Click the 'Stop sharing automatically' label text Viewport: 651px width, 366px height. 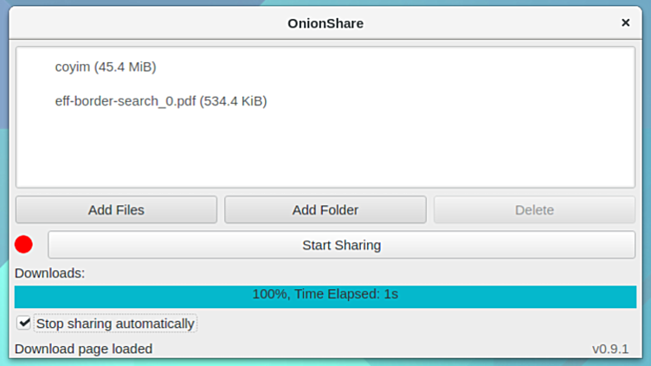point(115,324)
